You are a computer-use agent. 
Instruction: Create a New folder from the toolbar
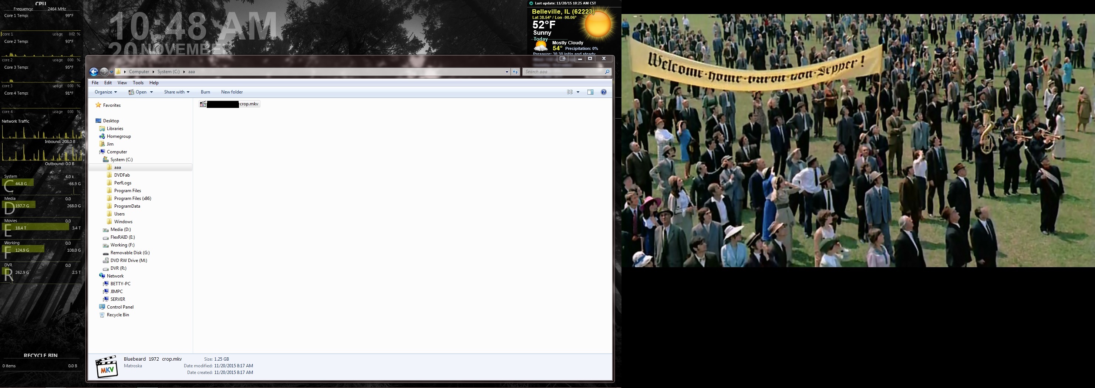[x=232, y=92]
